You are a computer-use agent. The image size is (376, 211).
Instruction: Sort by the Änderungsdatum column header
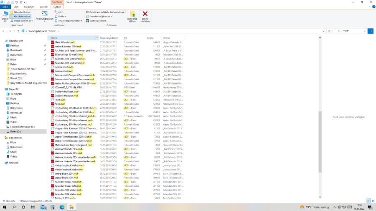(109, 38)
